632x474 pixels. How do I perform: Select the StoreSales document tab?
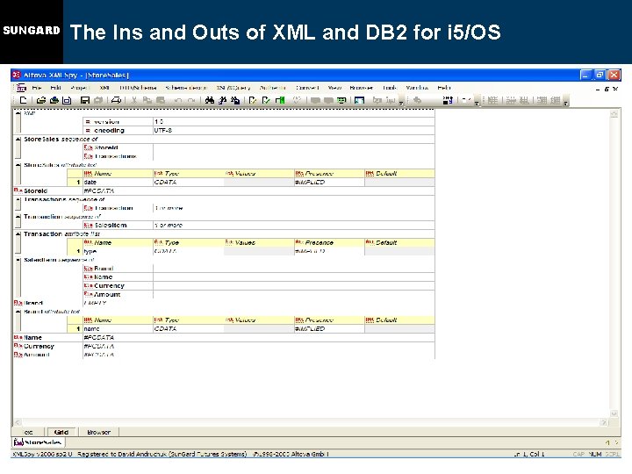39,442
